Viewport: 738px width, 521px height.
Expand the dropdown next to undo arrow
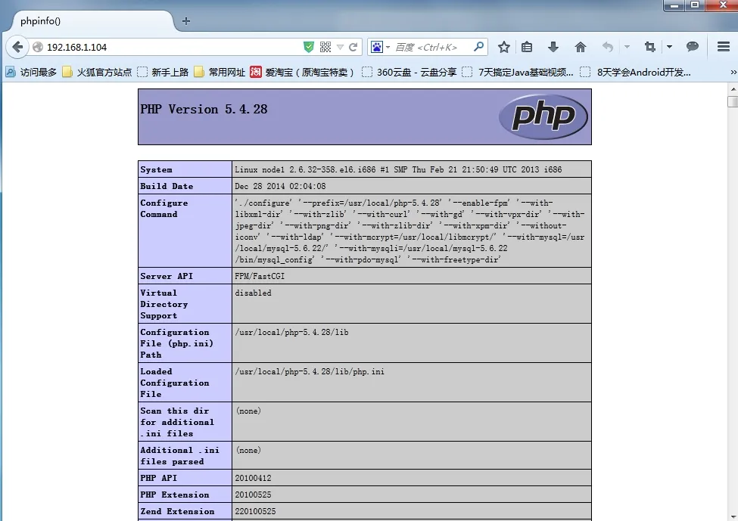[x=627, y=47]
